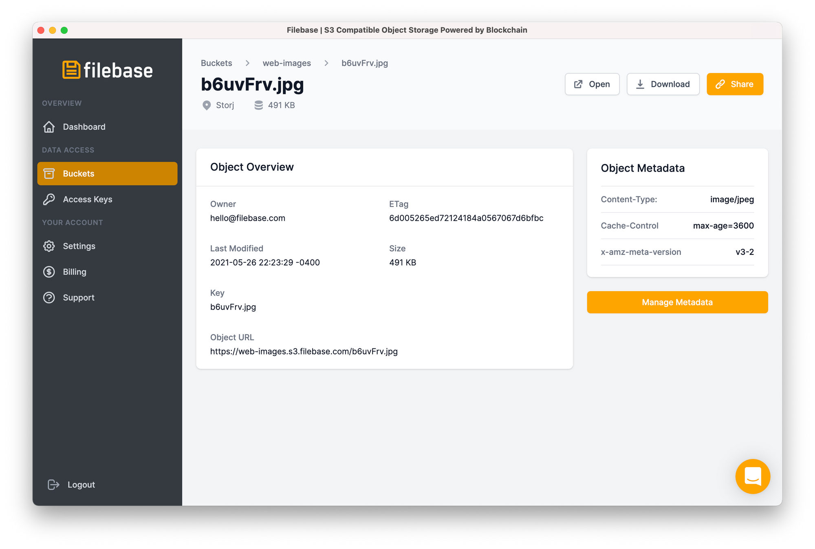This screenshot has width=815, height=549.
Task: Close window with red button
Action: tap(41, 30)
